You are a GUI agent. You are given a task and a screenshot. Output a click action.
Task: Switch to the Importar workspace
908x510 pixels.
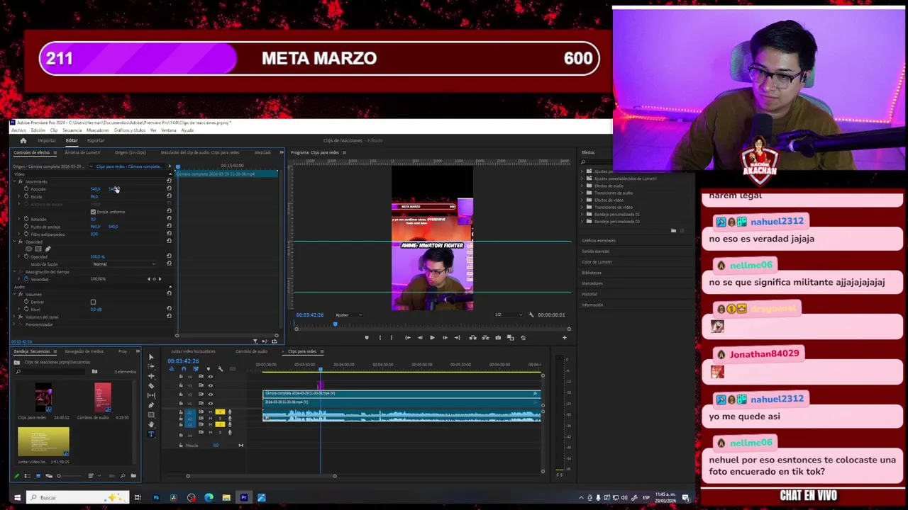point(47,140)
